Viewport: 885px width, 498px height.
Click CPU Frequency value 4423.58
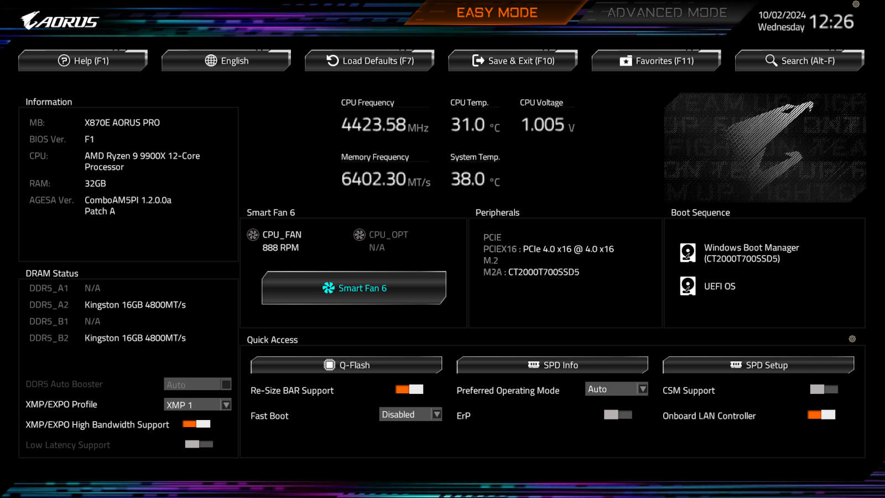point(374,124)
